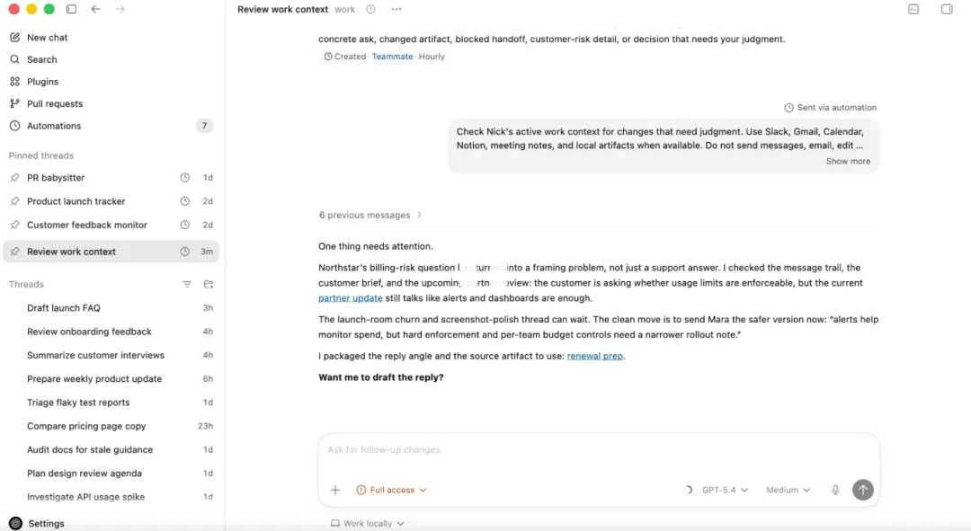
Task: Expand the 6 previous messages
Action: click(370, 215)
